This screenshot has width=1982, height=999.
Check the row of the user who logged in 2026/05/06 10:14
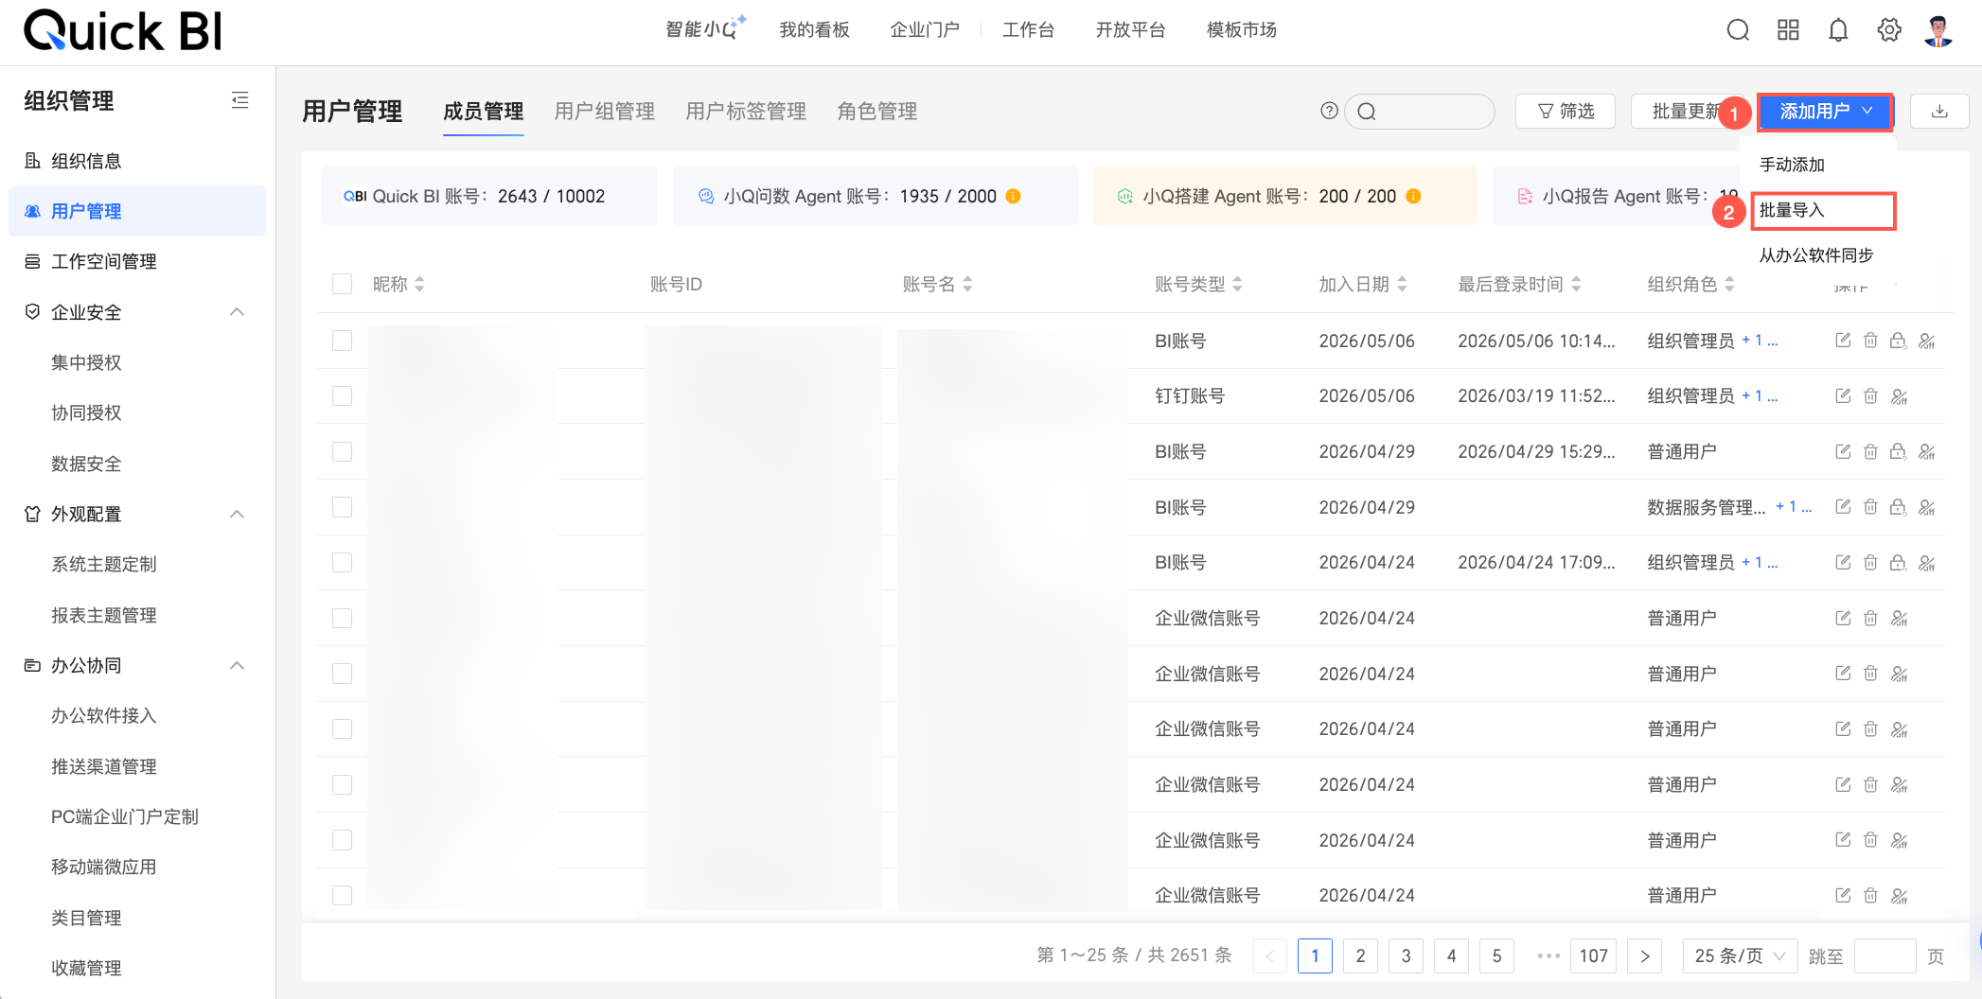tap(343, 341)
